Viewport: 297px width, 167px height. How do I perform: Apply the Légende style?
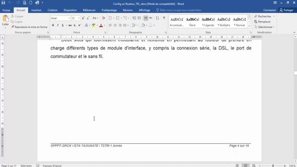[x=208, y=22]
